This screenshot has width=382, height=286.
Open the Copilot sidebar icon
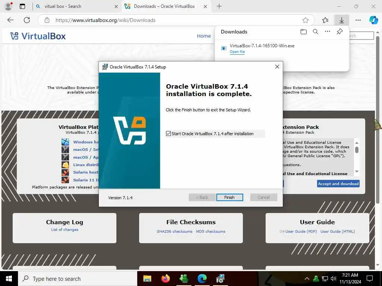pyautogui.click(x=373, y=20)
